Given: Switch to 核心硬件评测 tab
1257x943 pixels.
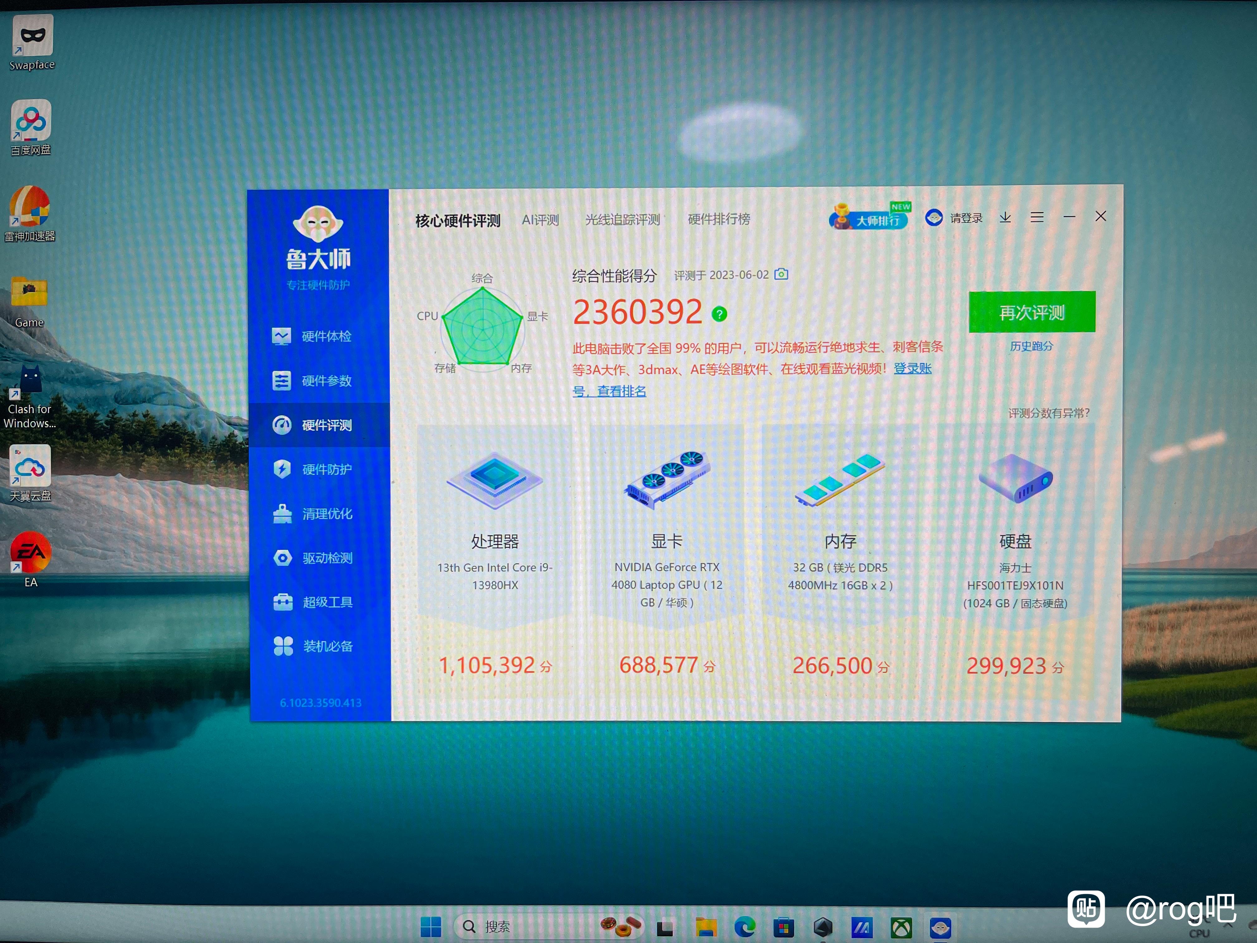Looking at the screenshot, I should [457, 220].
